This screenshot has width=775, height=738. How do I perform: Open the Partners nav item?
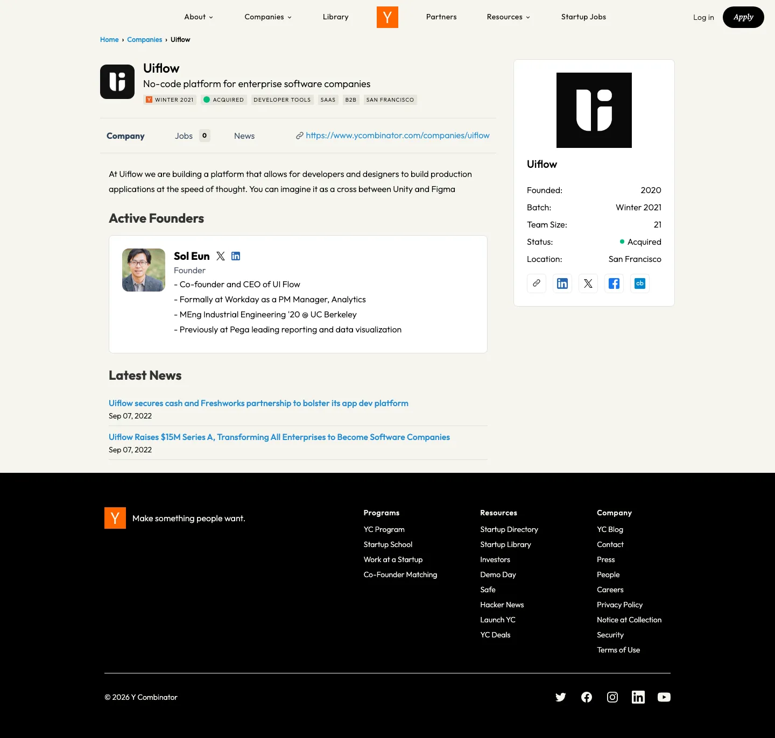(x=441, y=17)
